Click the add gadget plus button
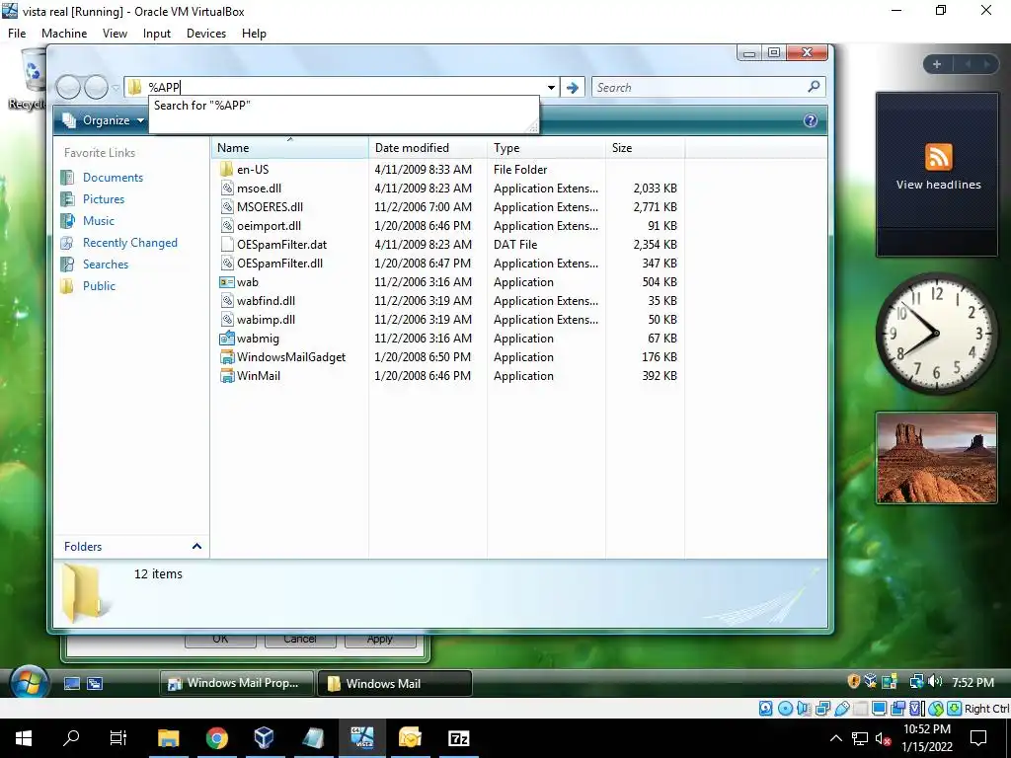Screen dimensions: 1011x758 tap(936, 64)
